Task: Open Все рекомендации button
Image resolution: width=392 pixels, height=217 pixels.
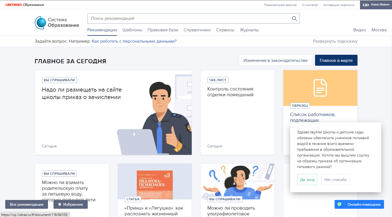Action: pyautogui.click(x=26, y=204)
